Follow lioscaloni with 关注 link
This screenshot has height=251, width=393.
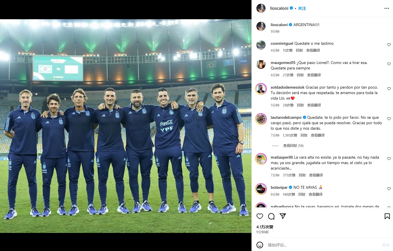[302, 8]
